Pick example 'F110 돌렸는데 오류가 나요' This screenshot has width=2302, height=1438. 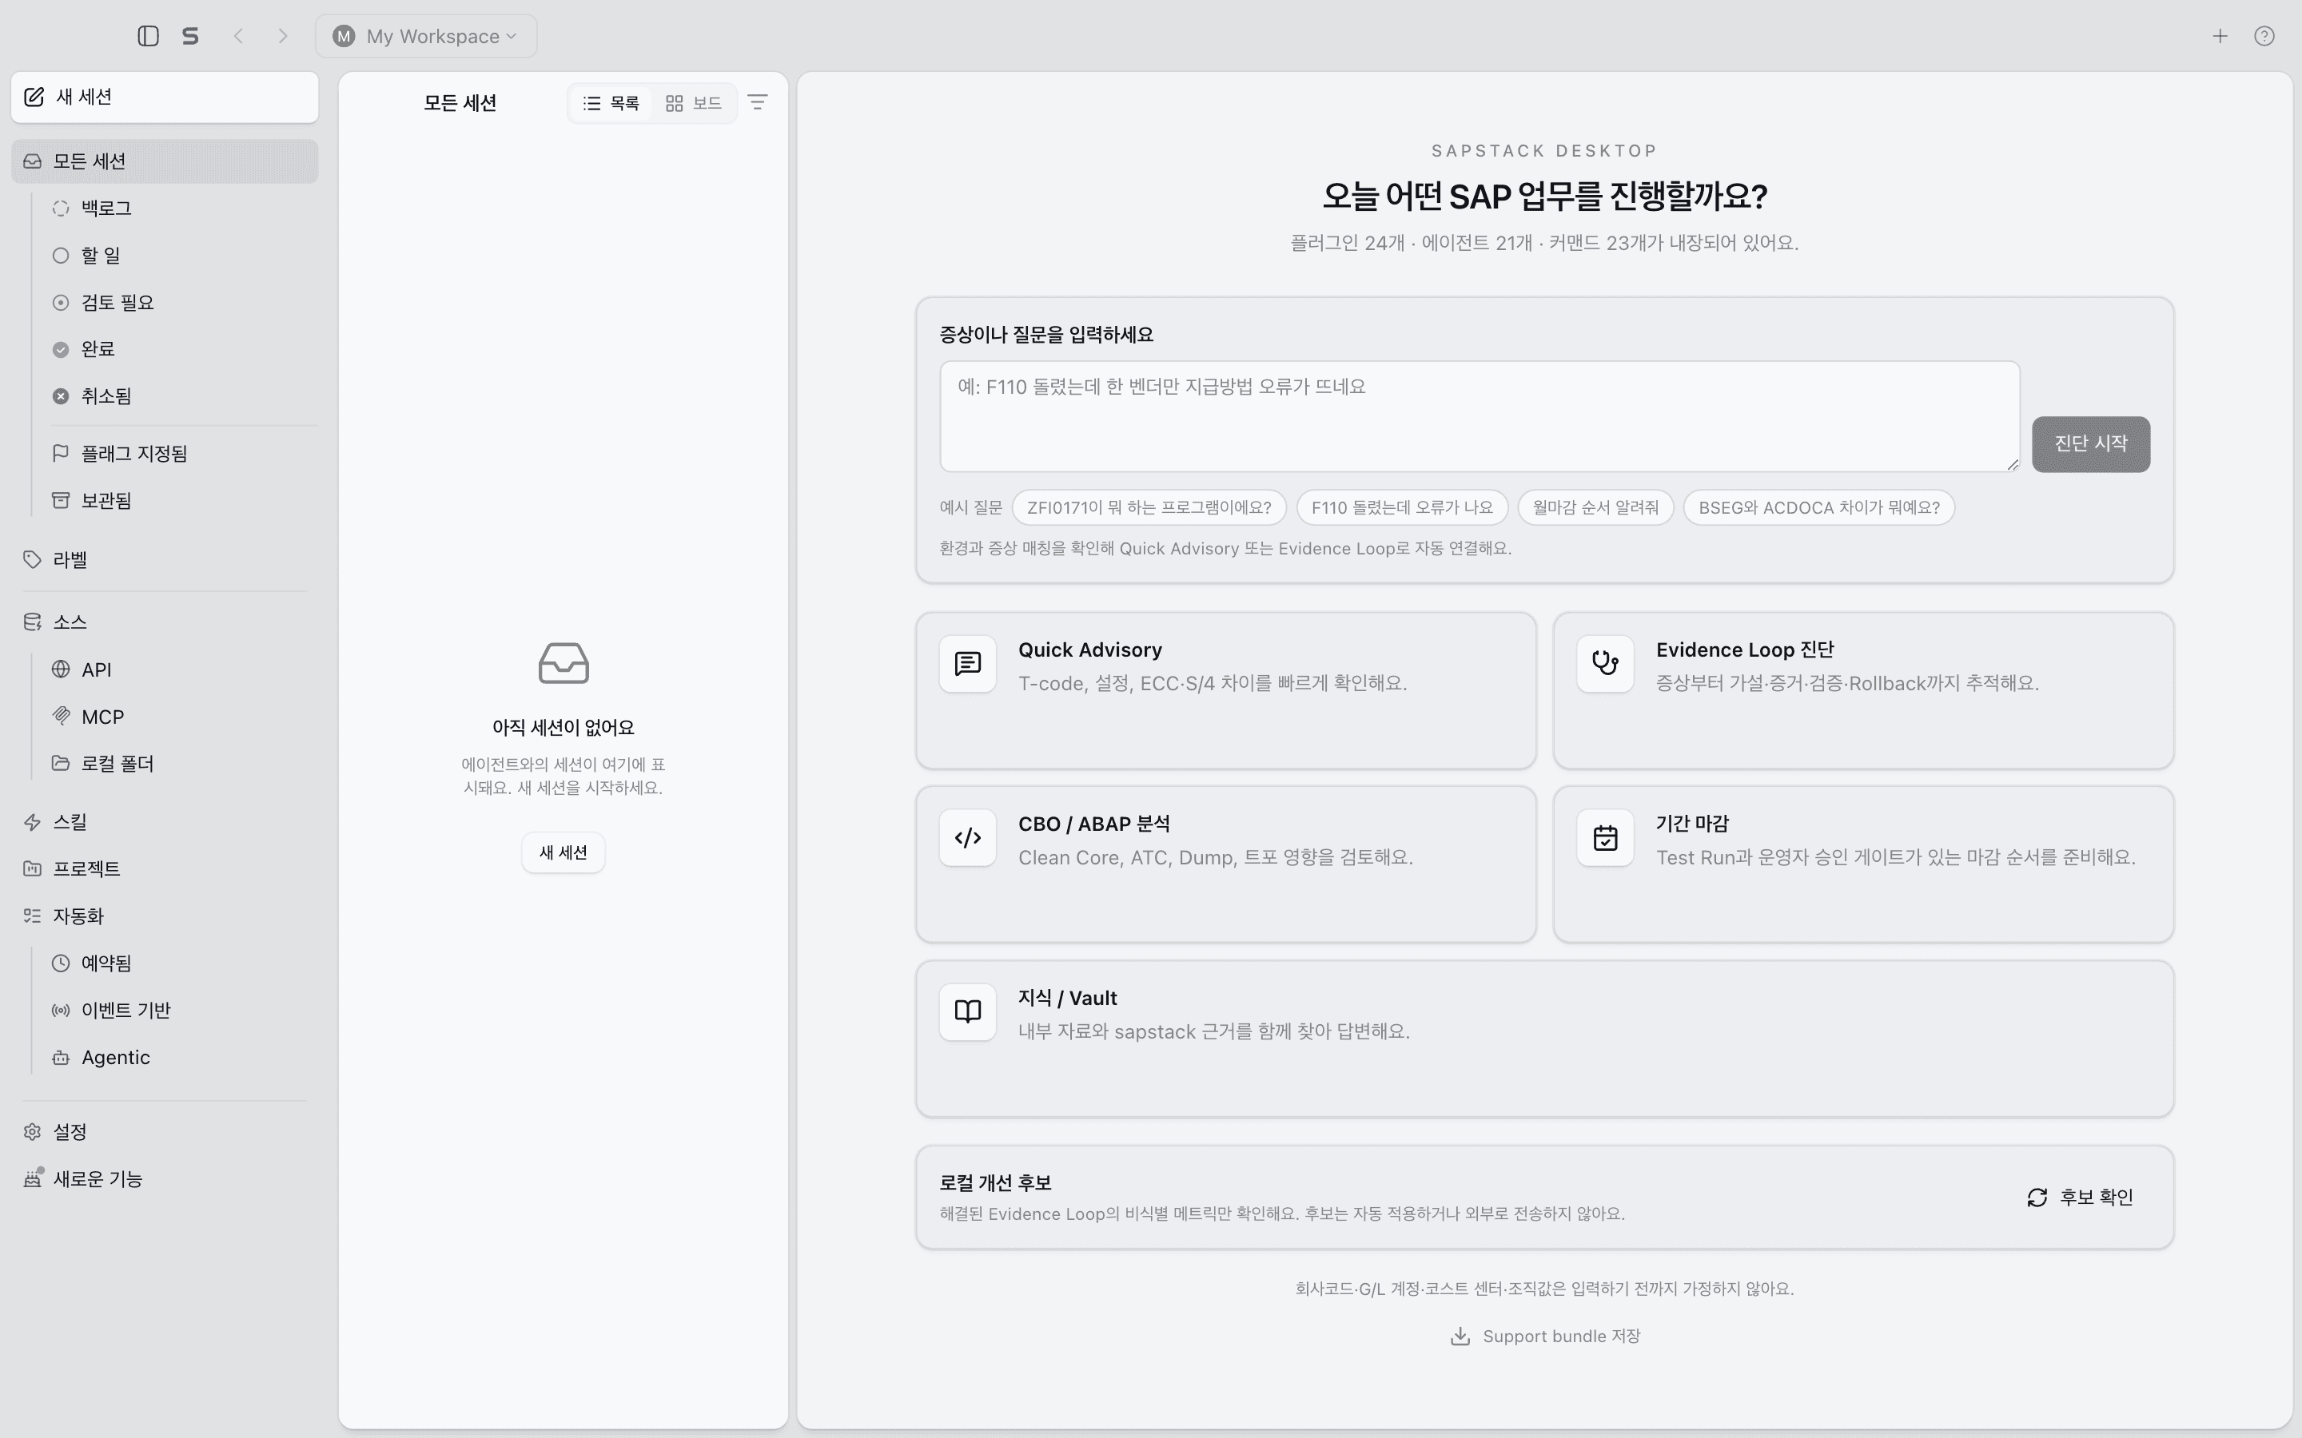point(1402,508)
